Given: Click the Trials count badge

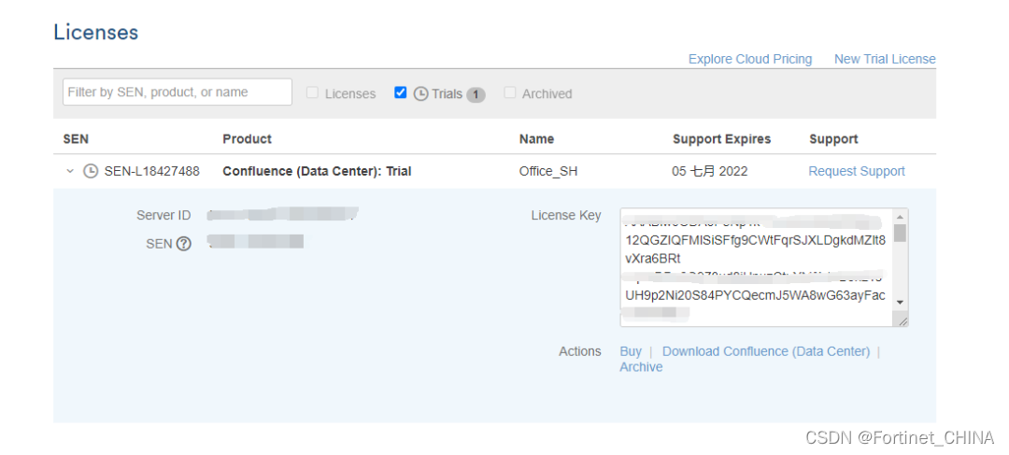Looking at the screenshot, I should click(x=476, y=94).
